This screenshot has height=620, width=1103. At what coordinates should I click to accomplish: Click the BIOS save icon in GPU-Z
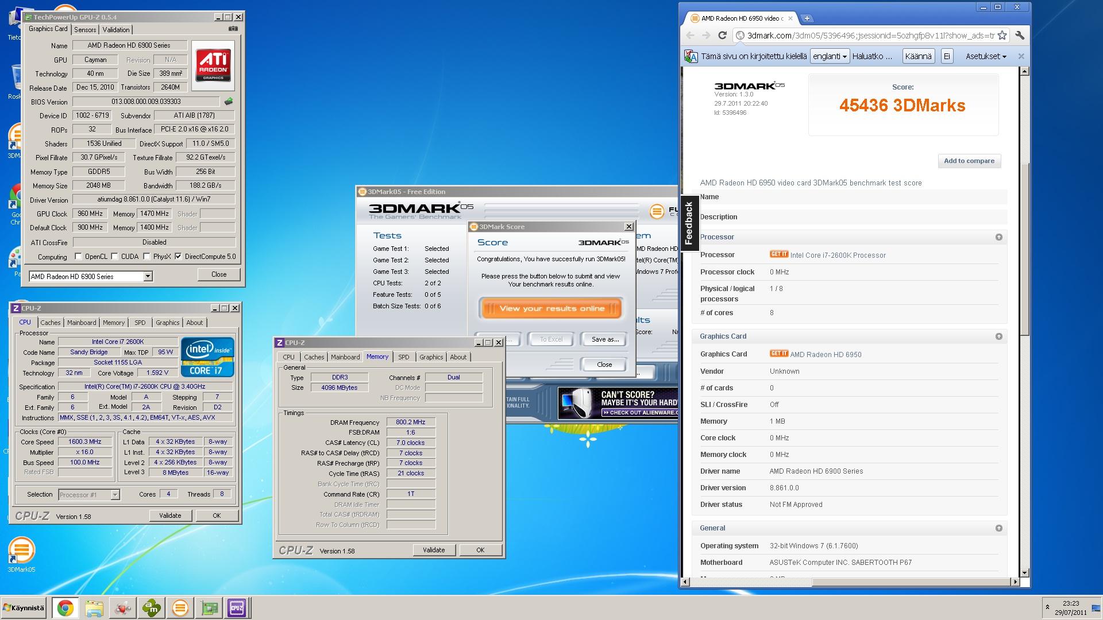[x=229, y=102]
